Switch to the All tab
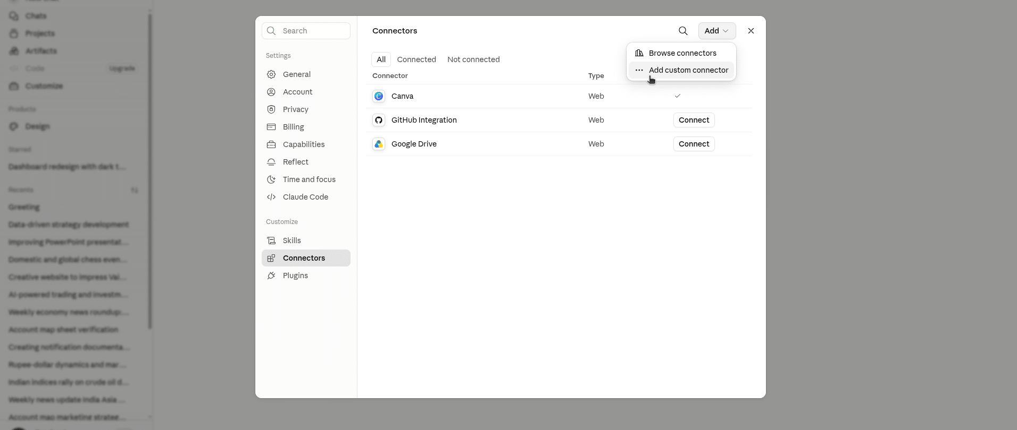 click(381, 59)
